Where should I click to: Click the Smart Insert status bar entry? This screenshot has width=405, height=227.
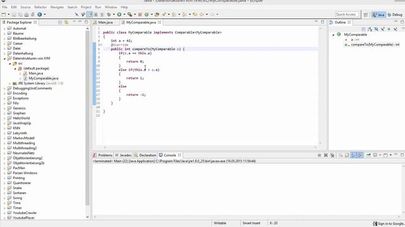pyautogui.click(x=251, y=223)
